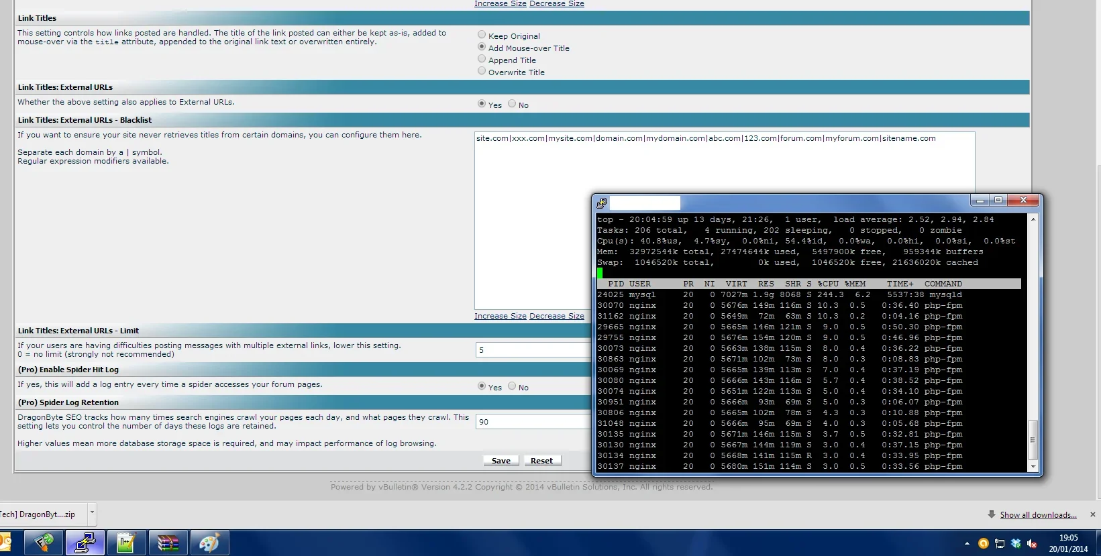Reset the settings form

(x=542, y=461)
